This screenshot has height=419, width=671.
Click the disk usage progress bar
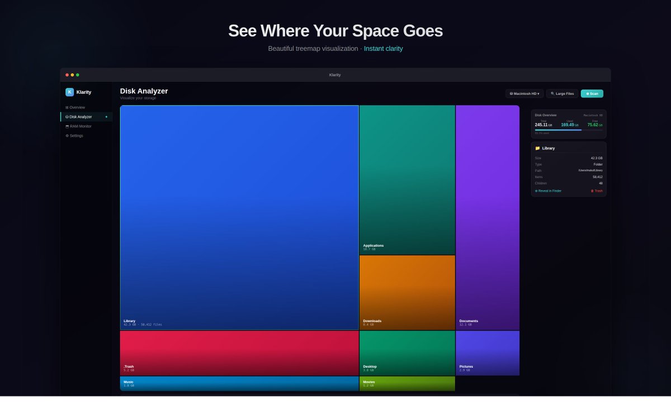point(569,130)
